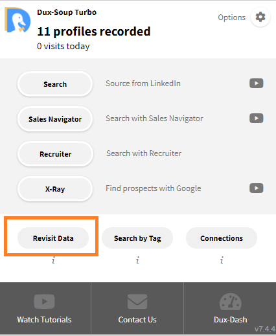Show info icon under Revisit Data
Screen dimensions: 276x336
click(53, 260)
